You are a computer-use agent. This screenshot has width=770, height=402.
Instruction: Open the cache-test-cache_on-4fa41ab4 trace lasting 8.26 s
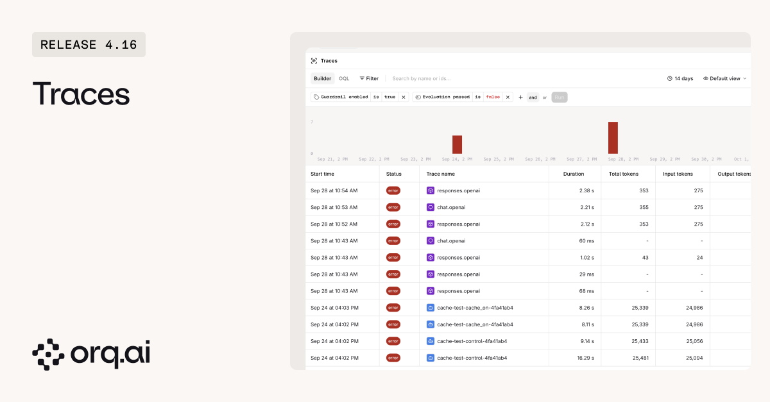tap(475, 308)
